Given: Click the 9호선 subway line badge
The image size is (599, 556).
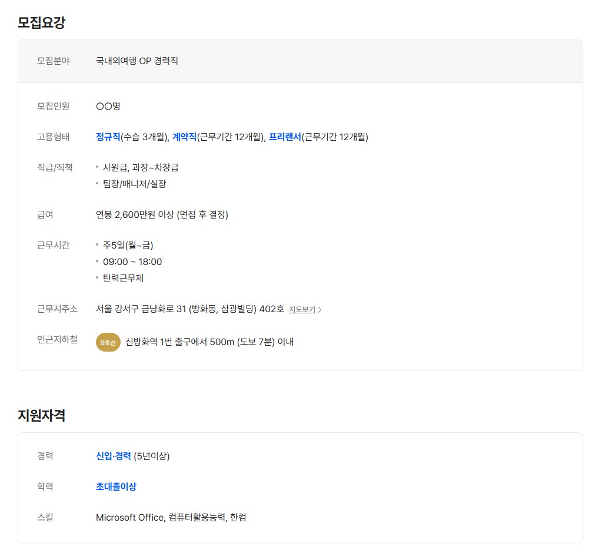Looking at the screenshot, I should (108, 342).
